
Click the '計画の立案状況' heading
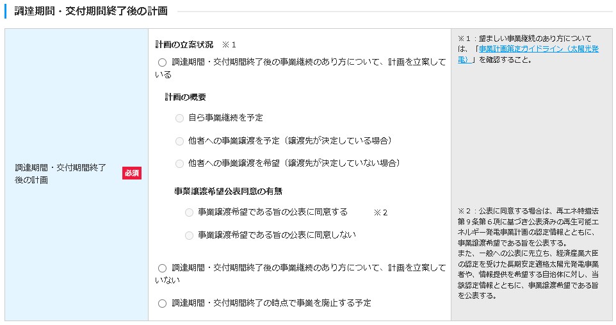point(184,44)
